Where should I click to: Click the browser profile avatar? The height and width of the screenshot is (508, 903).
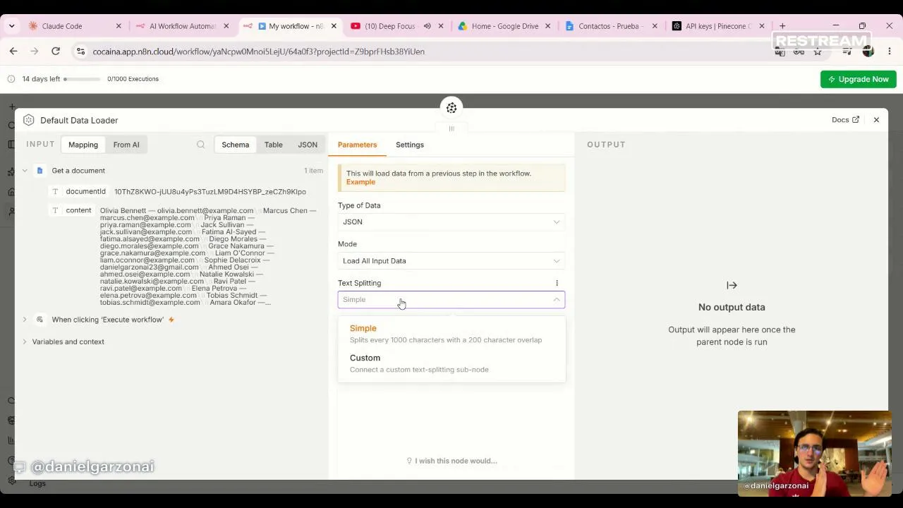point(868,52)
